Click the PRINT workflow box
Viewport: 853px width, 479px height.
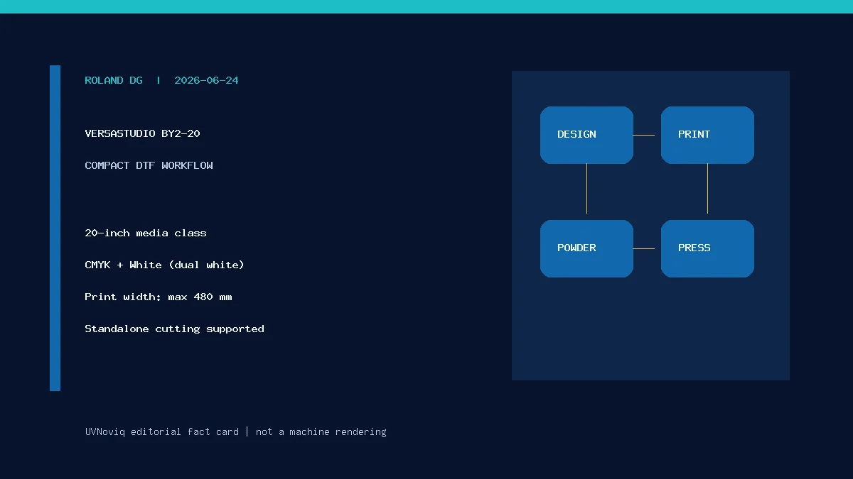tap(707, 135)
